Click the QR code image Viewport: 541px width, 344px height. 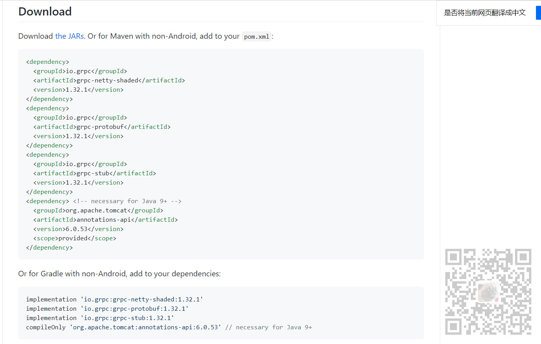488,292
